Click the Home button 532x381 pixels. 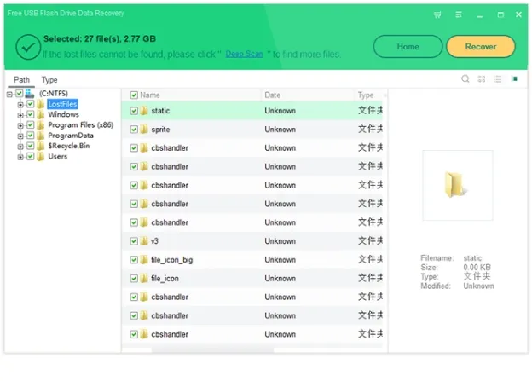click(408, 47)
